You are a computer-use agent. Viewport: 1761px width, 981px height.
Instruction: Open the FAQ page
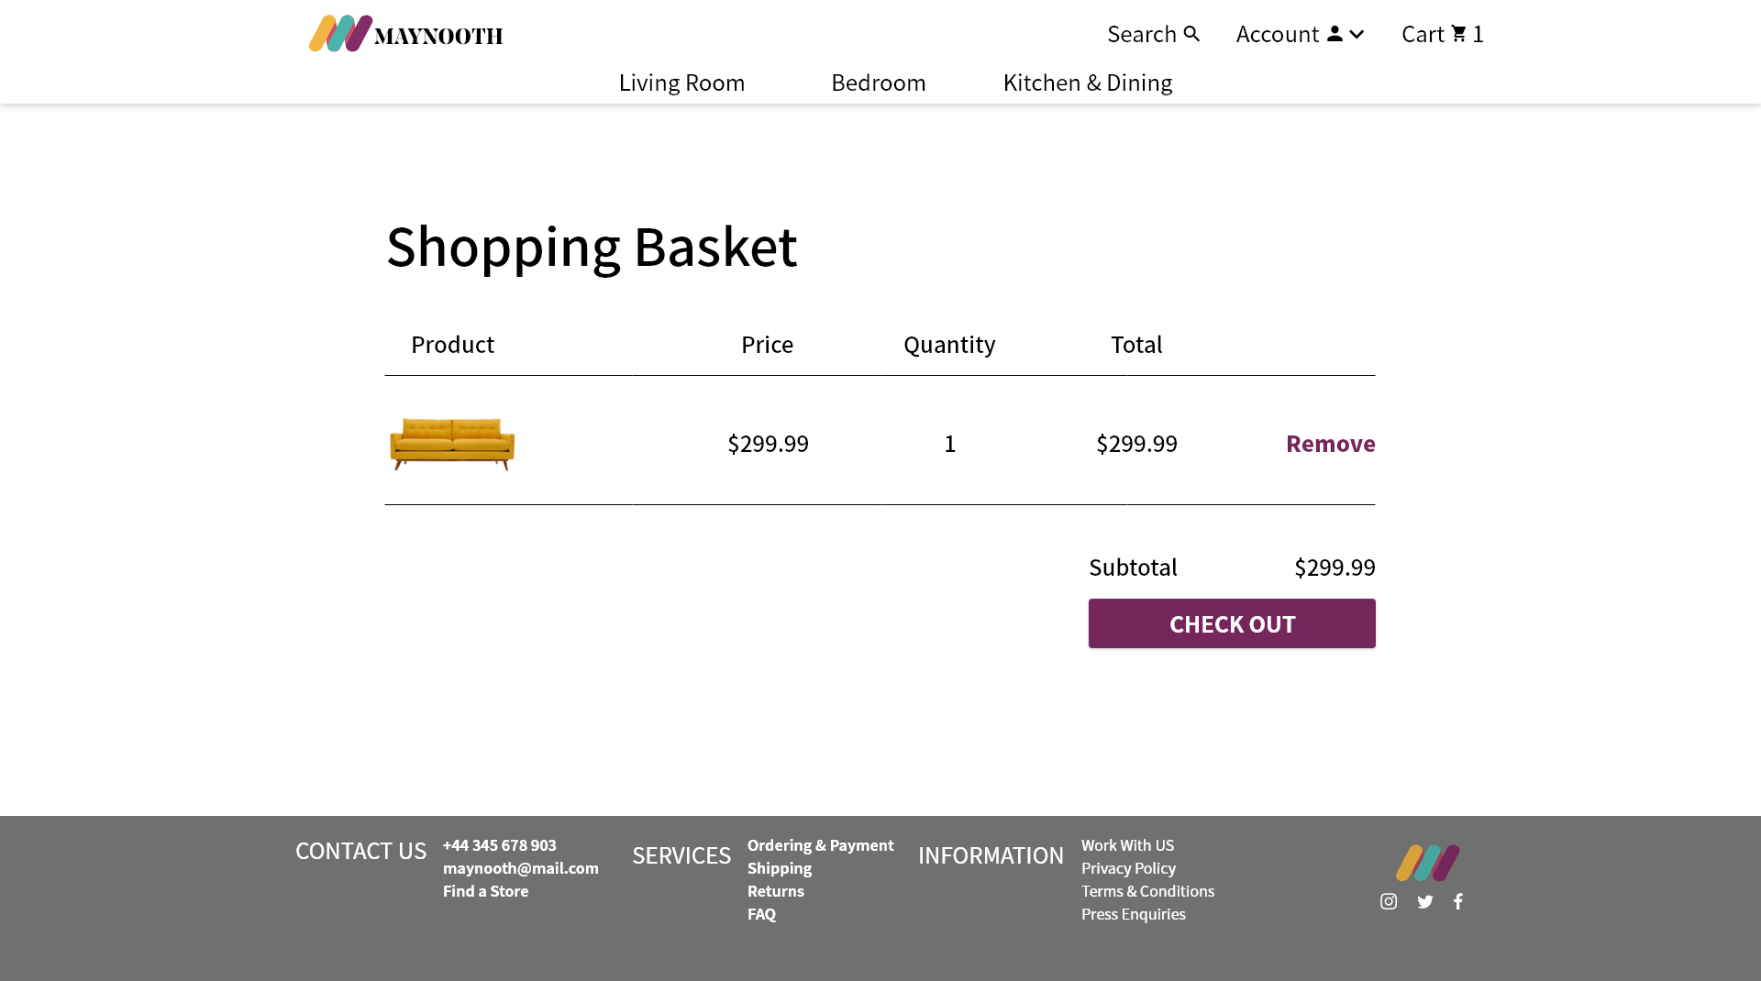pyautogui.click(x=760, y=913)
